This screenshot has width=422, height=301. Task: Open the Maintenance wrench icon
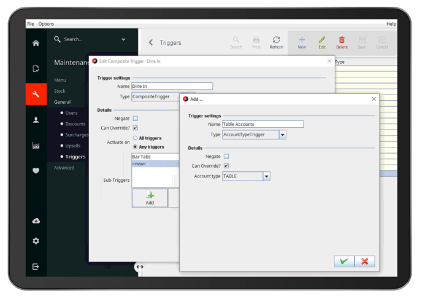36,94
